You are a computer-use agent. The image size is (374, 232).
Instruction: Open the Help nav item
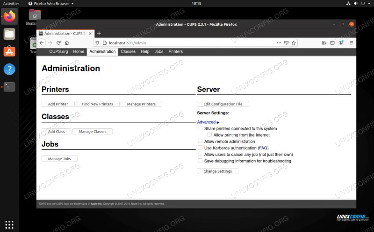[145, 52]
